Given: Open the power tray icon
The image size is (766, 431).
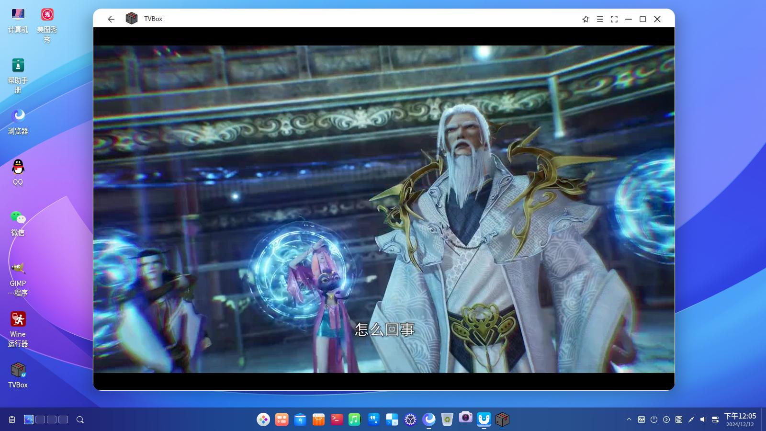Looking at the screenshot, I should coord(654,420).
